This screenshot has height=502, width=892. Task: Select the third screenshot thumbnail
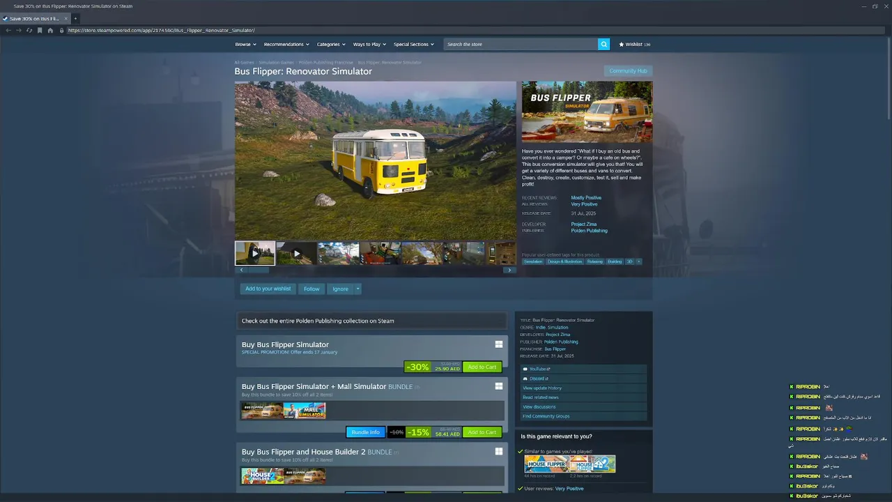[339, 253]
